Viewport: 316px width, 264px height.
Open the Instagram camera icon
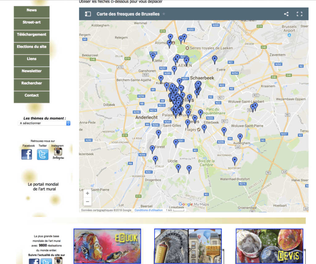58,153
